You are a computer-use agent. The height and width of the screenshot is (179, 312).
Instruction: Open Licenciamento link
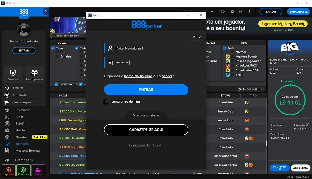point(140,145)
